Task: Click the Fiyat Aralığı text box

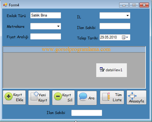Action: click(46, 36)
